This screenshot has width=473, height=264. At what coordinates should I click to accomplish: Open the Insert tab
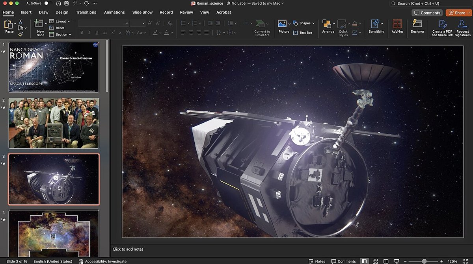(26, 12)
